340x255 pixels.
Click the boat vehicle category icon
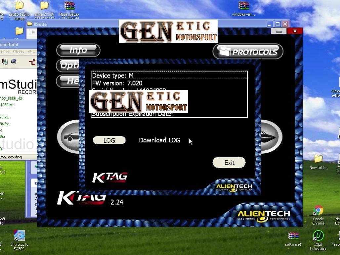coord(271,137)
